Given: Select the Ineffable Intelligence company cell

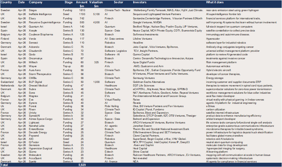Looking at the screenshot, I should pos(40,14).
